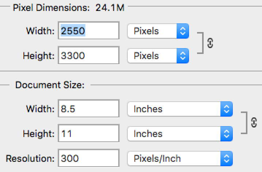Click the Resolution field showing 300
The image size is (262, 172).
pyautogui.click(x=88, y=159)
